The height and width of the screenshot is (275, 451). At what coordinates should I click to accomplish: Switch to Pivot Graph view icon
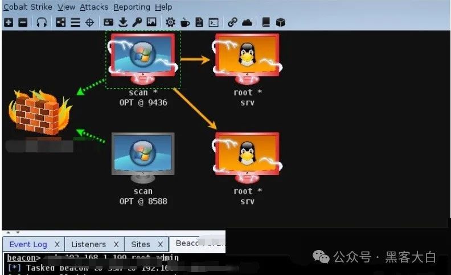(61, 22)
